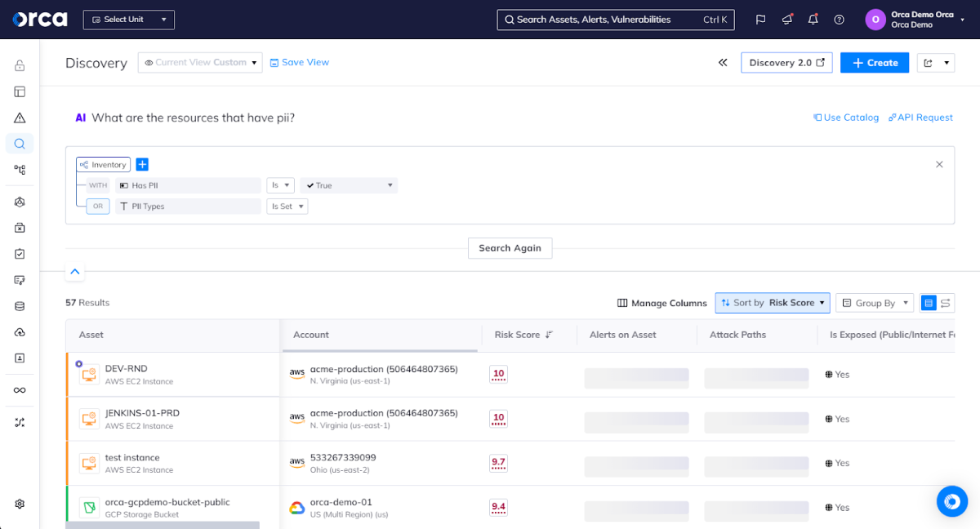Click the orca-gcpdemo-bucket-public bucket icon
980x529 pixels.
pyautogui.click(x=89, y=508)
